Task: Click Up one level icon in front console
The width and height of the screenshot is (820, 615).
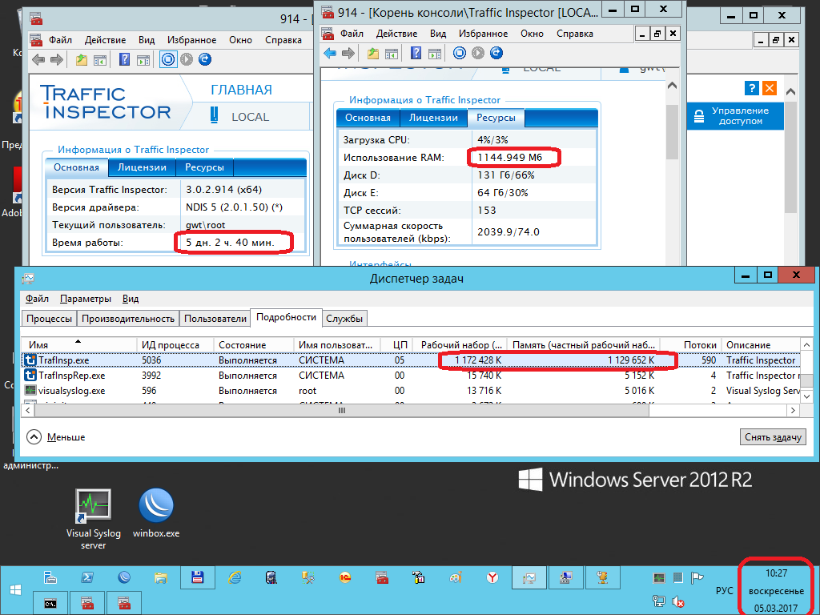Action: (x=373, y=53)
